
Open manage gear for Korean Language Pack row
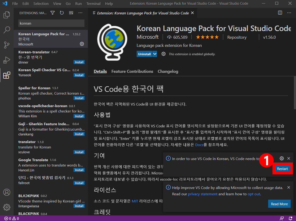(x=82, y=44)
